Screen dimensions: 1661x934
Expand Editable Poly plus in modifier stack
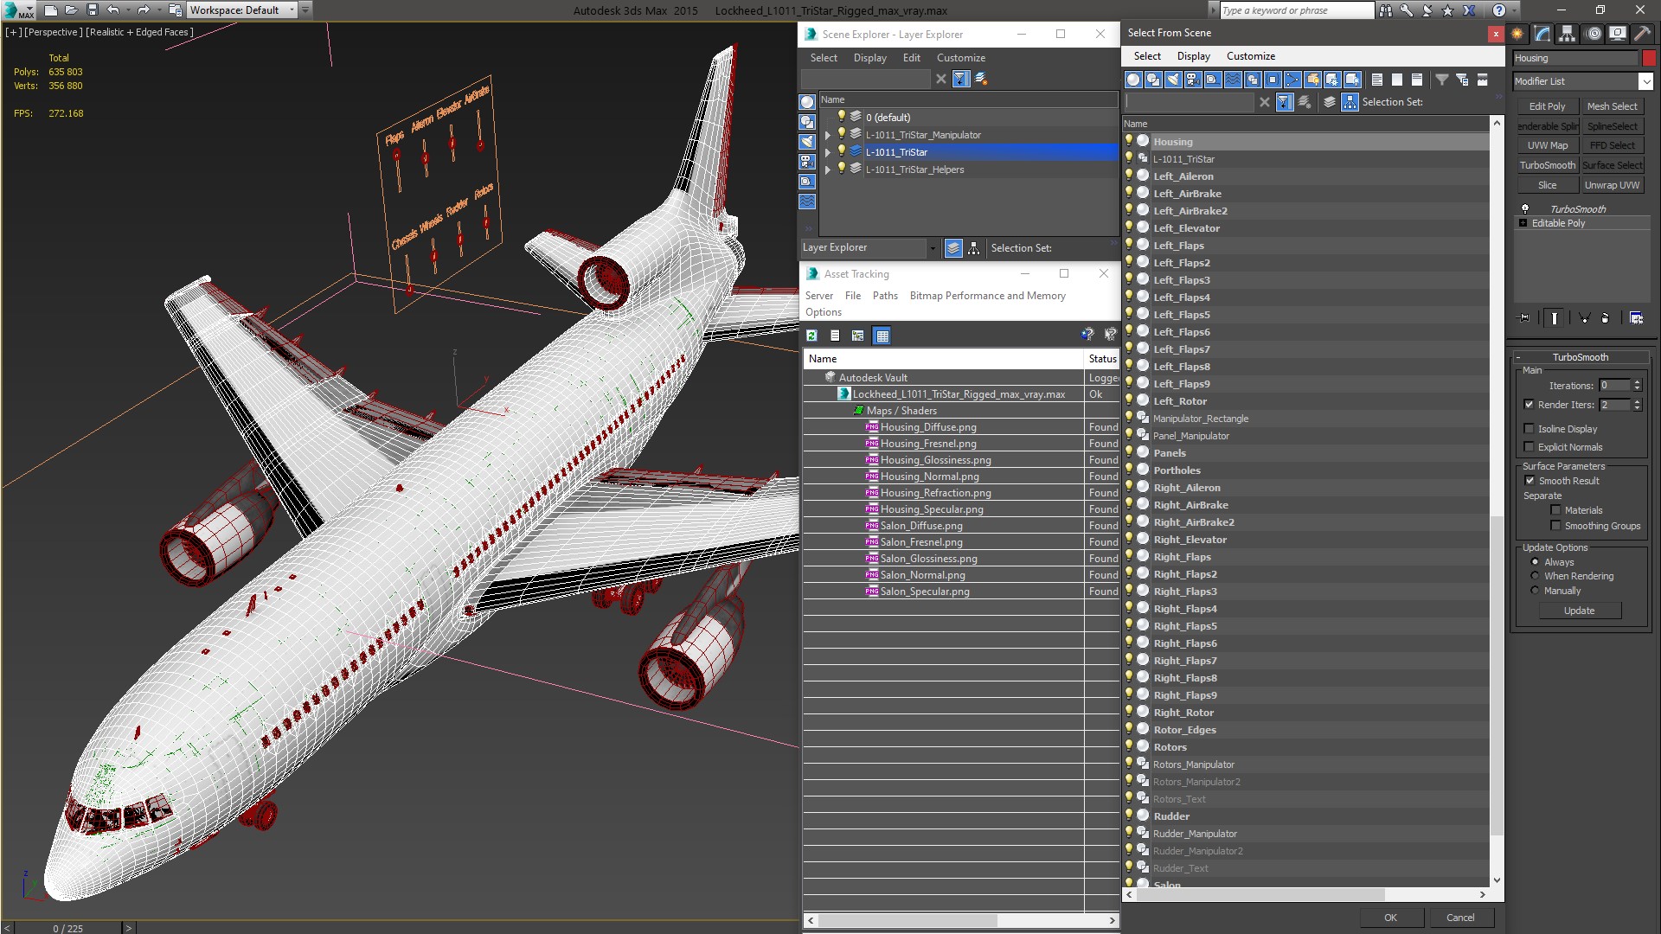(x=1523, y=223)
